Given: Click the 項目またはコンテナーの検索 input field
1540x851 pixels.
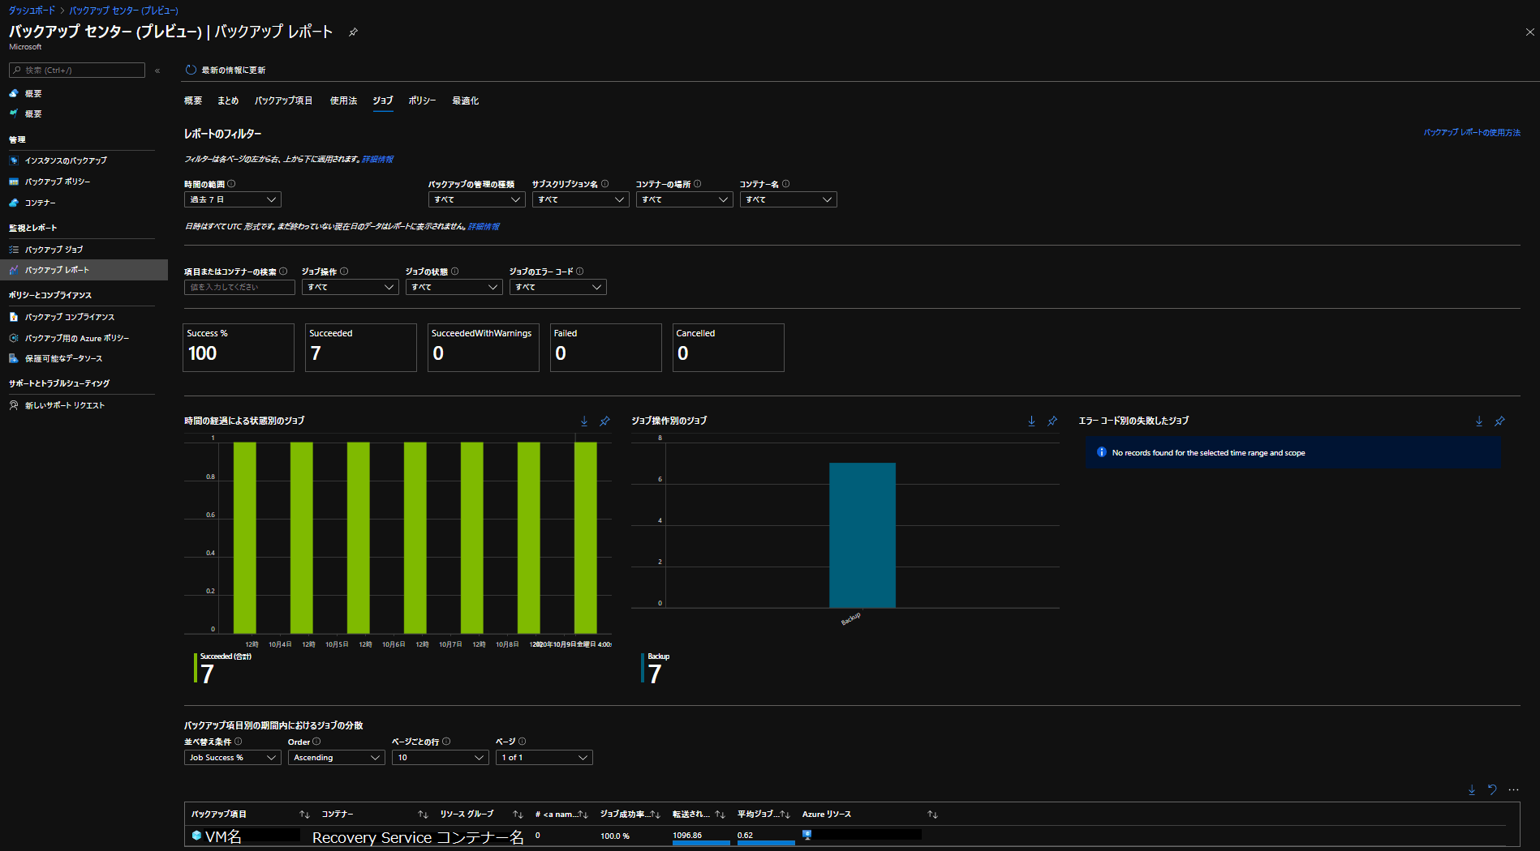Looking at the screenshot, I should pyautogui.click(x=239, y=287).
